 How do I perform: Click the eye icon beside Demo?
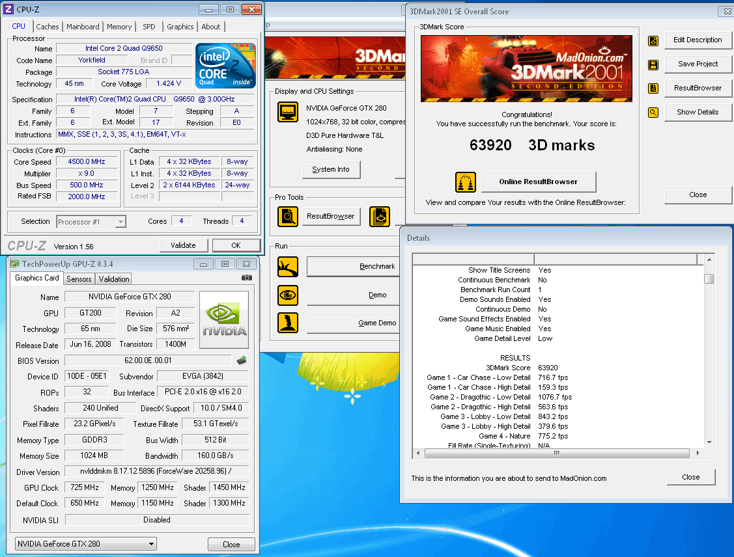click(287, 295)
